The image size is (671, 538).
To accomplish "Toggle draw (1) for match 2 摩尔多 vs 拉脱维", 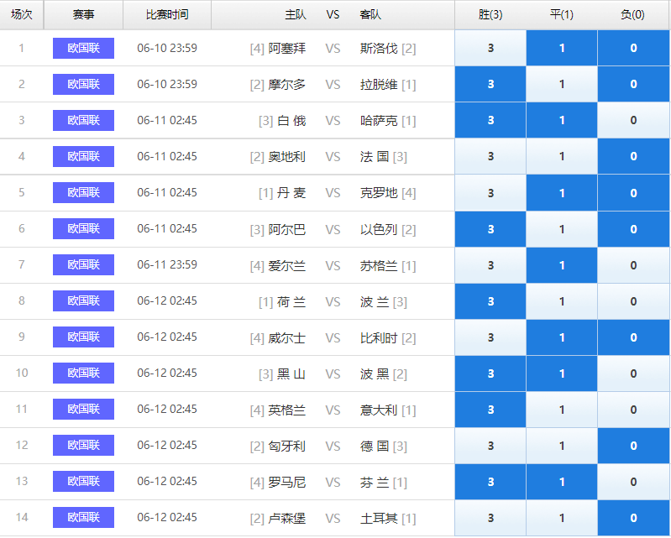I will [x=562, y=84].
